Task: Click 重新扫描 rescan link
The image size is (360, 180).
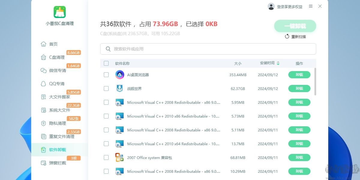Action: click(x=299, y=37)
